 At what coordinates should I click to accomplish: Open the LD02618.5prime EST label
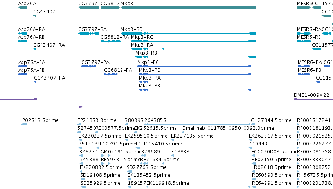tap(271, 168)
